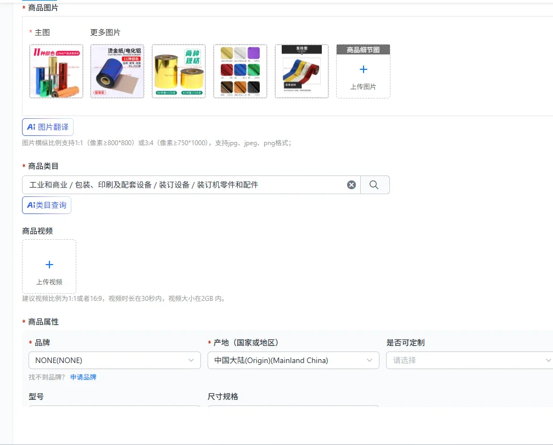The width and height of the screenshot is (553, 445).
Task: Select the gold rolls 两种规格 thumbnail
Action: click(179, 72)
